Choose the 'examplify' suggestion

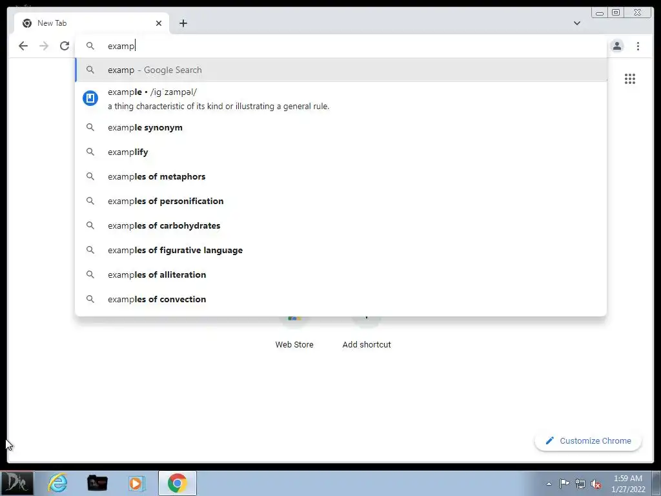coord(341,152)
